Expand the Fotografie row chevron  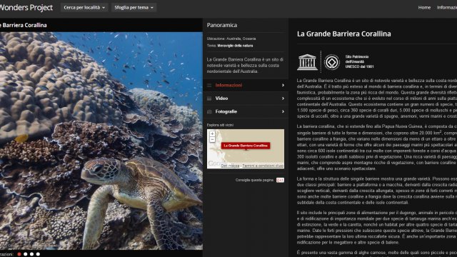[283, 111]
